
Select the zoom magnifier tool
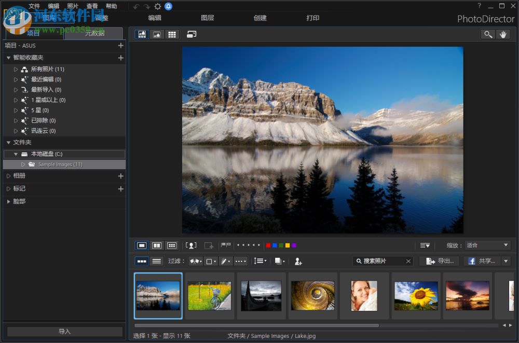(488, 34)
